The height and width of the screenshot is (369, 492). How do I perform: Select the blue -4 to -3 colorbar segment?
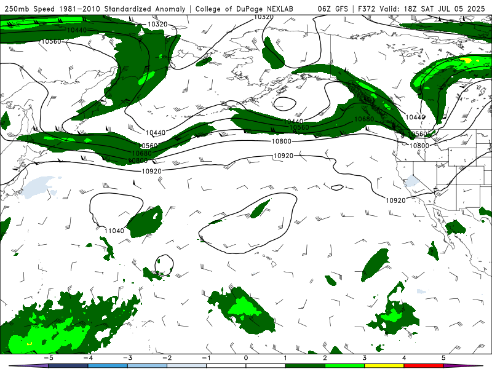tap(108, 366)
